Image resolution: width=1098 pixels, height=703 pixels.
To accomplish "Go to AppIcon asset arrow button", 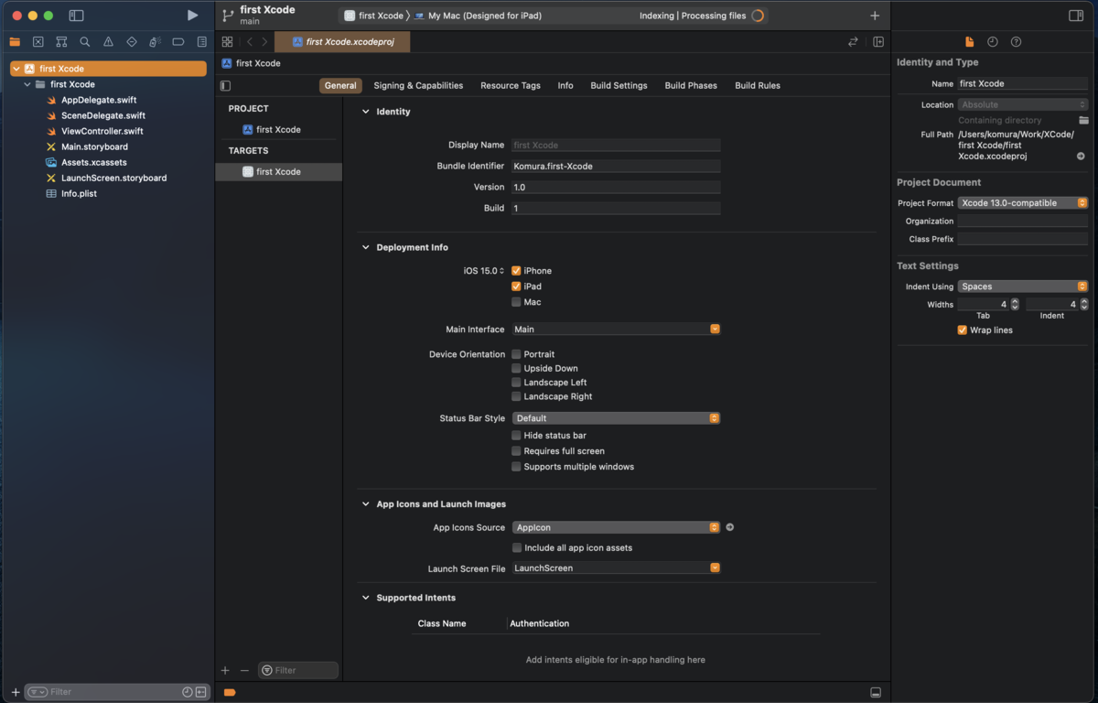I will tap(729, 527).
